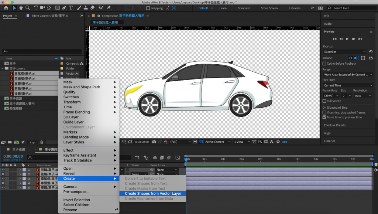Click Pre-compose in the context menu
Image resolution: width=378 pixels, height=214 pixels.
tap(76, 192)
